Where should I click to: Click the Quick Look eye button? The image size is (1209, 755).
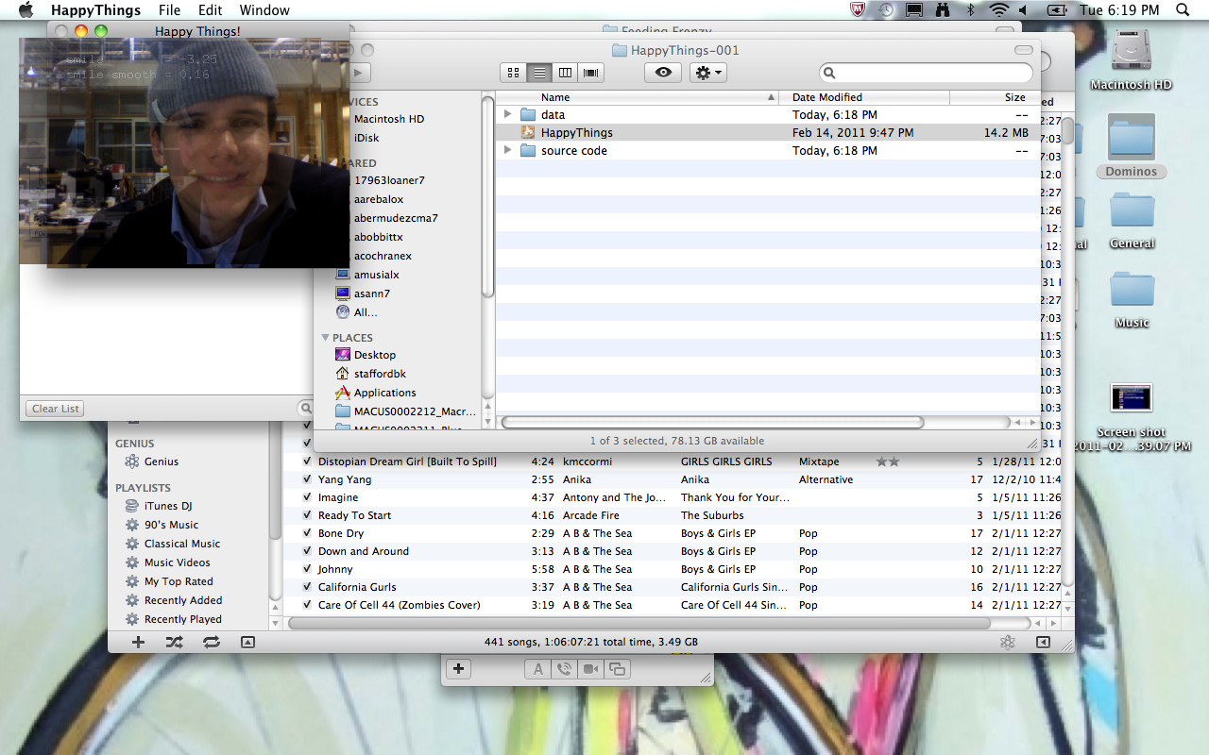[x=663, y=73]
